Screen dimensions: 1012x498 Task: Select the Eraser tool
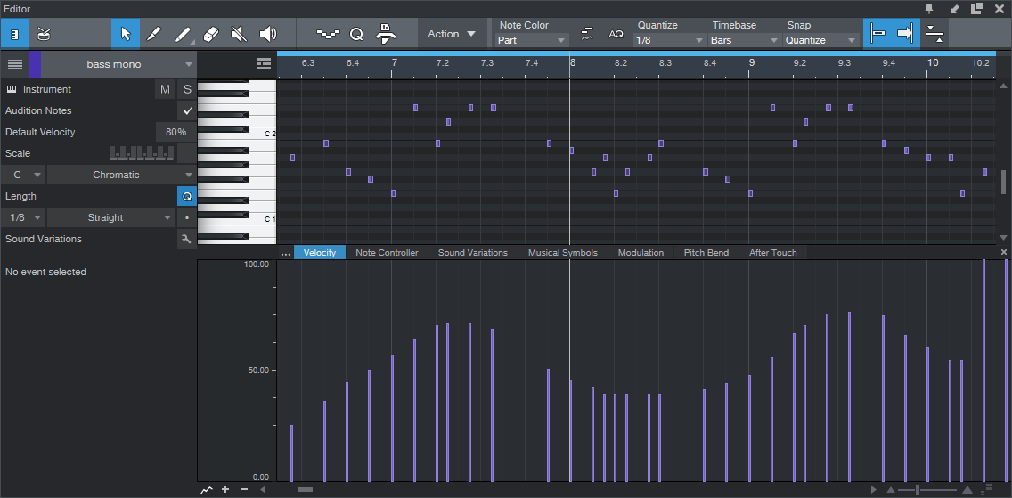tap(211, 34)
